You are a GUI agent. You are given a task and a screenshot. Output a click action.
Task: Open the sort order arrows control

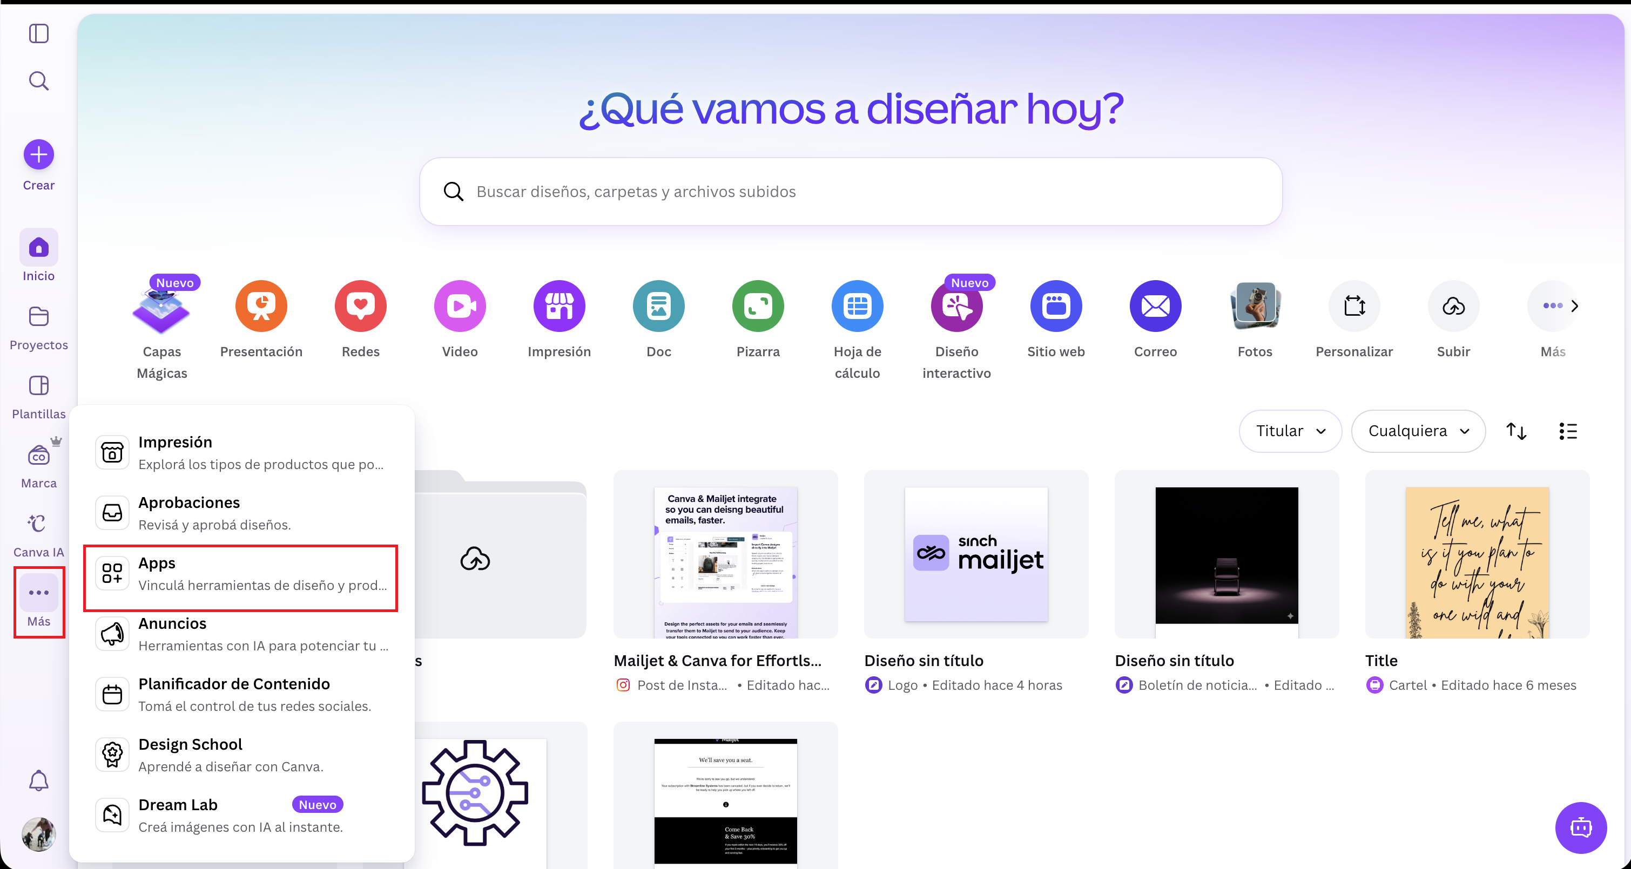click(1517, 431)
